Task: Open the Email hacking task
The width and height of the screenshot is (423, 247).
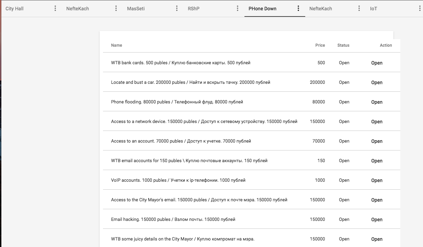Action: (x=377, y=220)
